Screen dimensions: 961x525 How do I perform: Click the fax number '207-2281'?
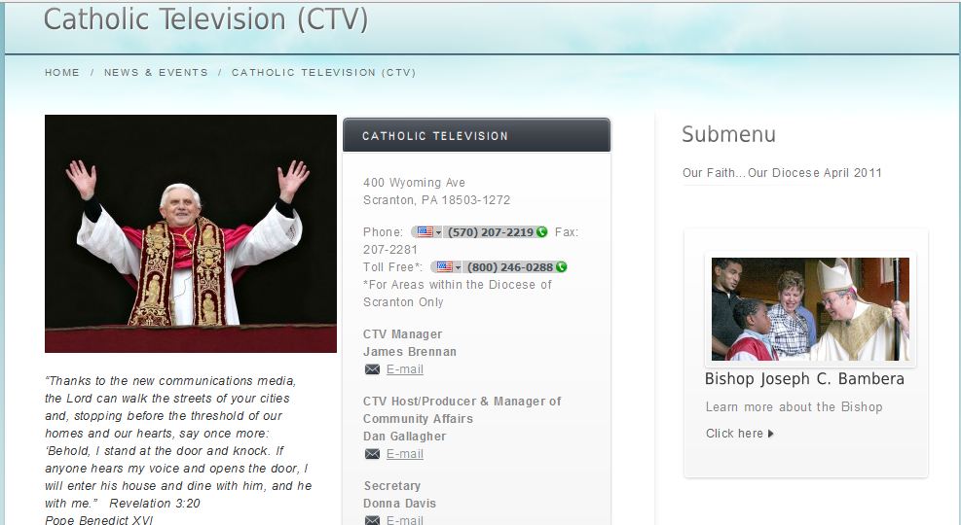point(389,250)
